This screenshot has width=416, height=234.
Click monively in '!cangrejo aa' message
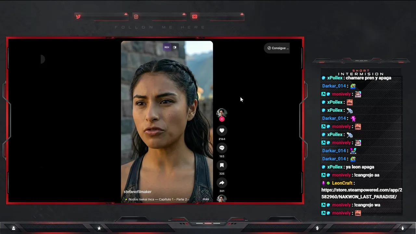click(341, 175)
